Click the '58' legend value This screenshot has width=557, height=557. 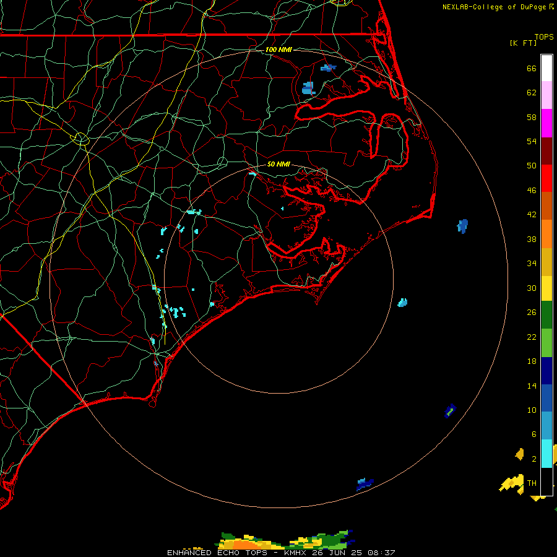532,117
